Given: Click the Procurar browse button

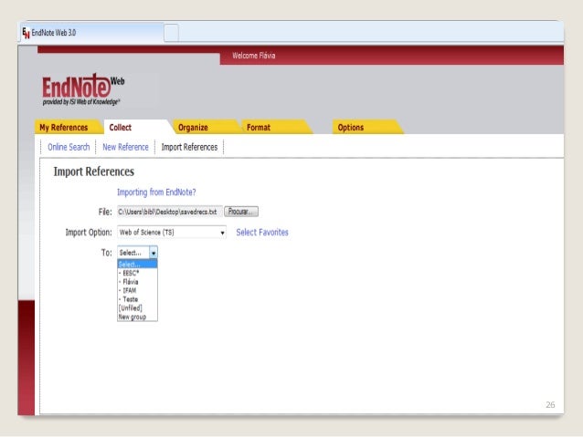Looking at the screenshot, I should [241, 212].
